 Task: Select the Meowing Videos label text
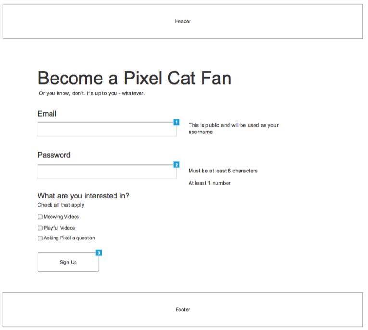coord(61,217)
